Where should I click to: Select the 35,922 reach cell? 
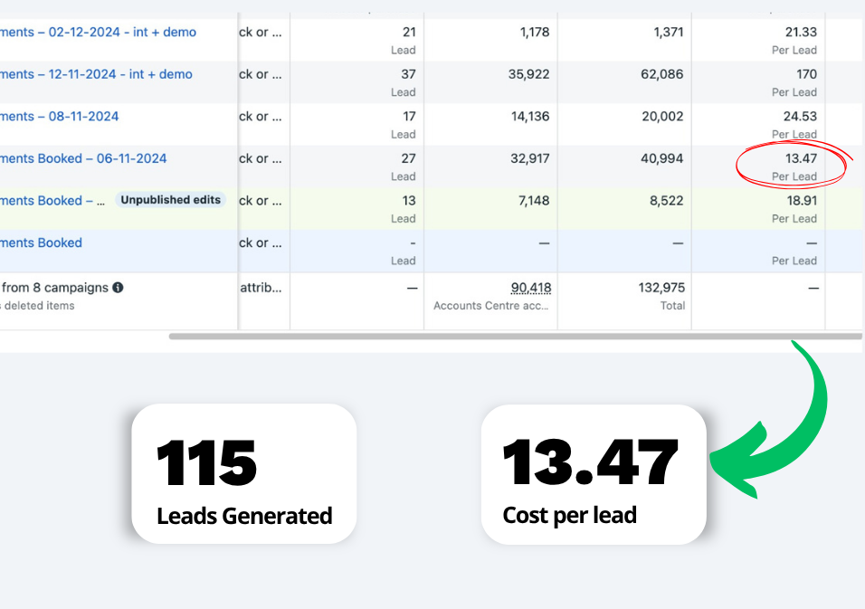coord(528,74)
